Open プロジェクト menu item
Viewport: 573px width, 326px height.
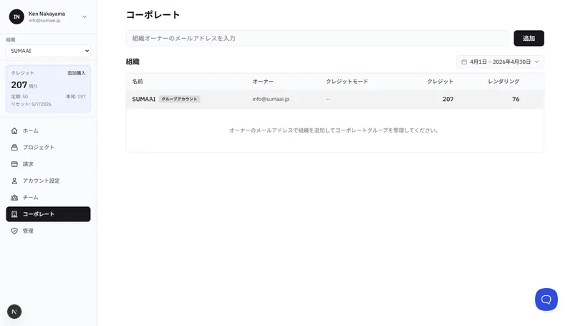pyautogui.click(x=48, y=148)
